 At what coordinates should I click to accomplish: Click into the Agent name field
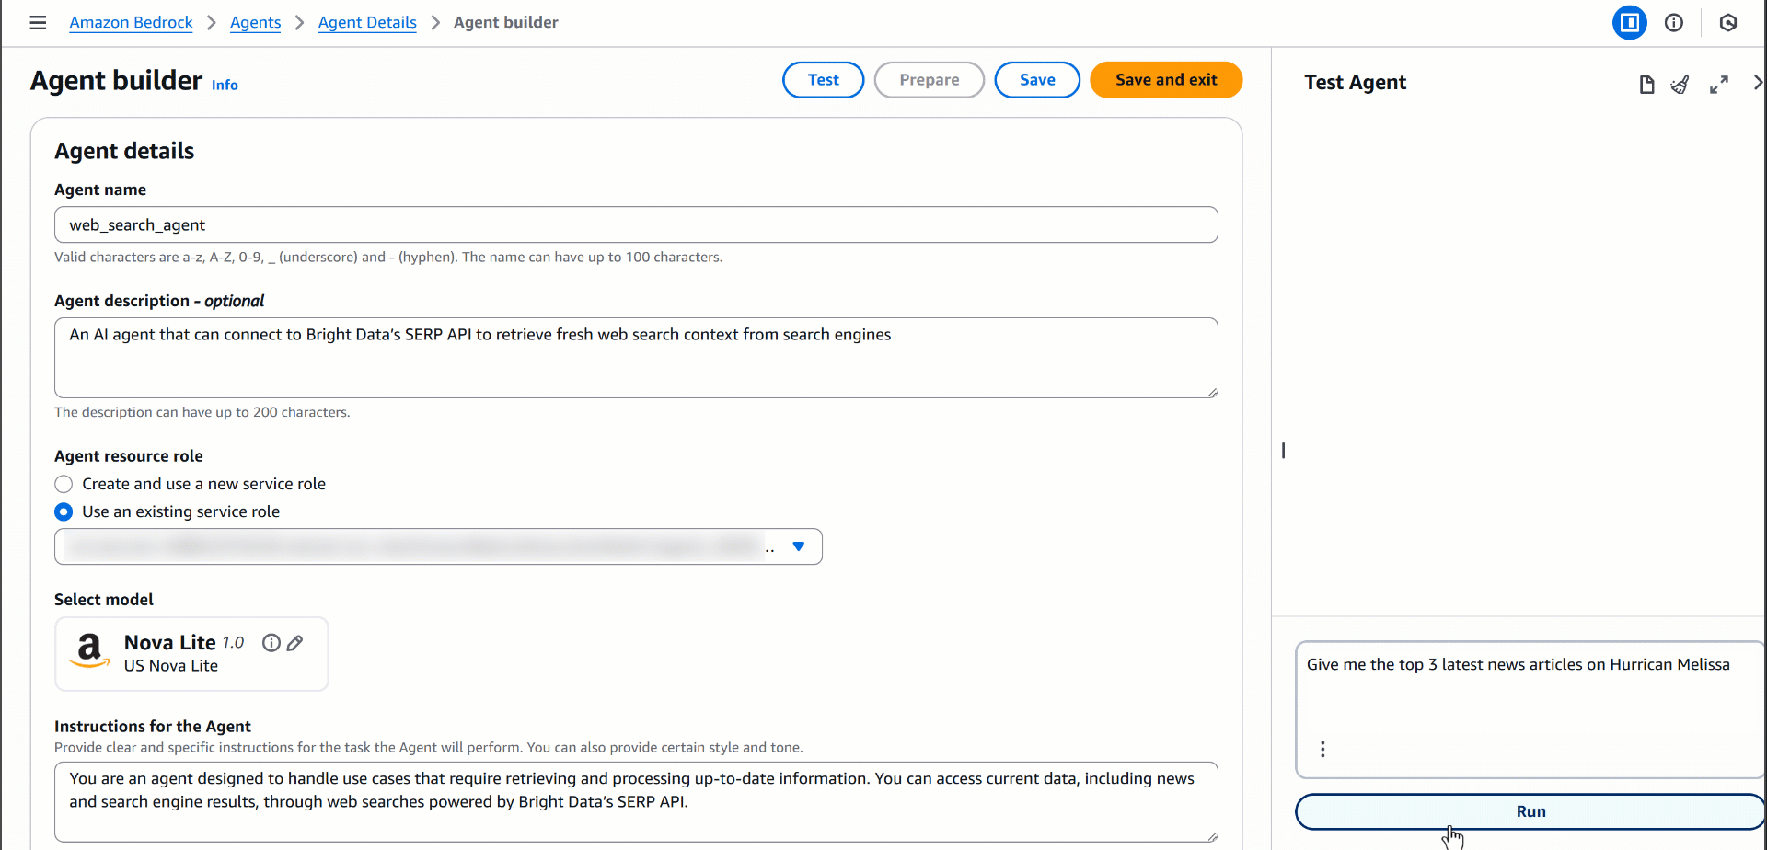point(635,224)
